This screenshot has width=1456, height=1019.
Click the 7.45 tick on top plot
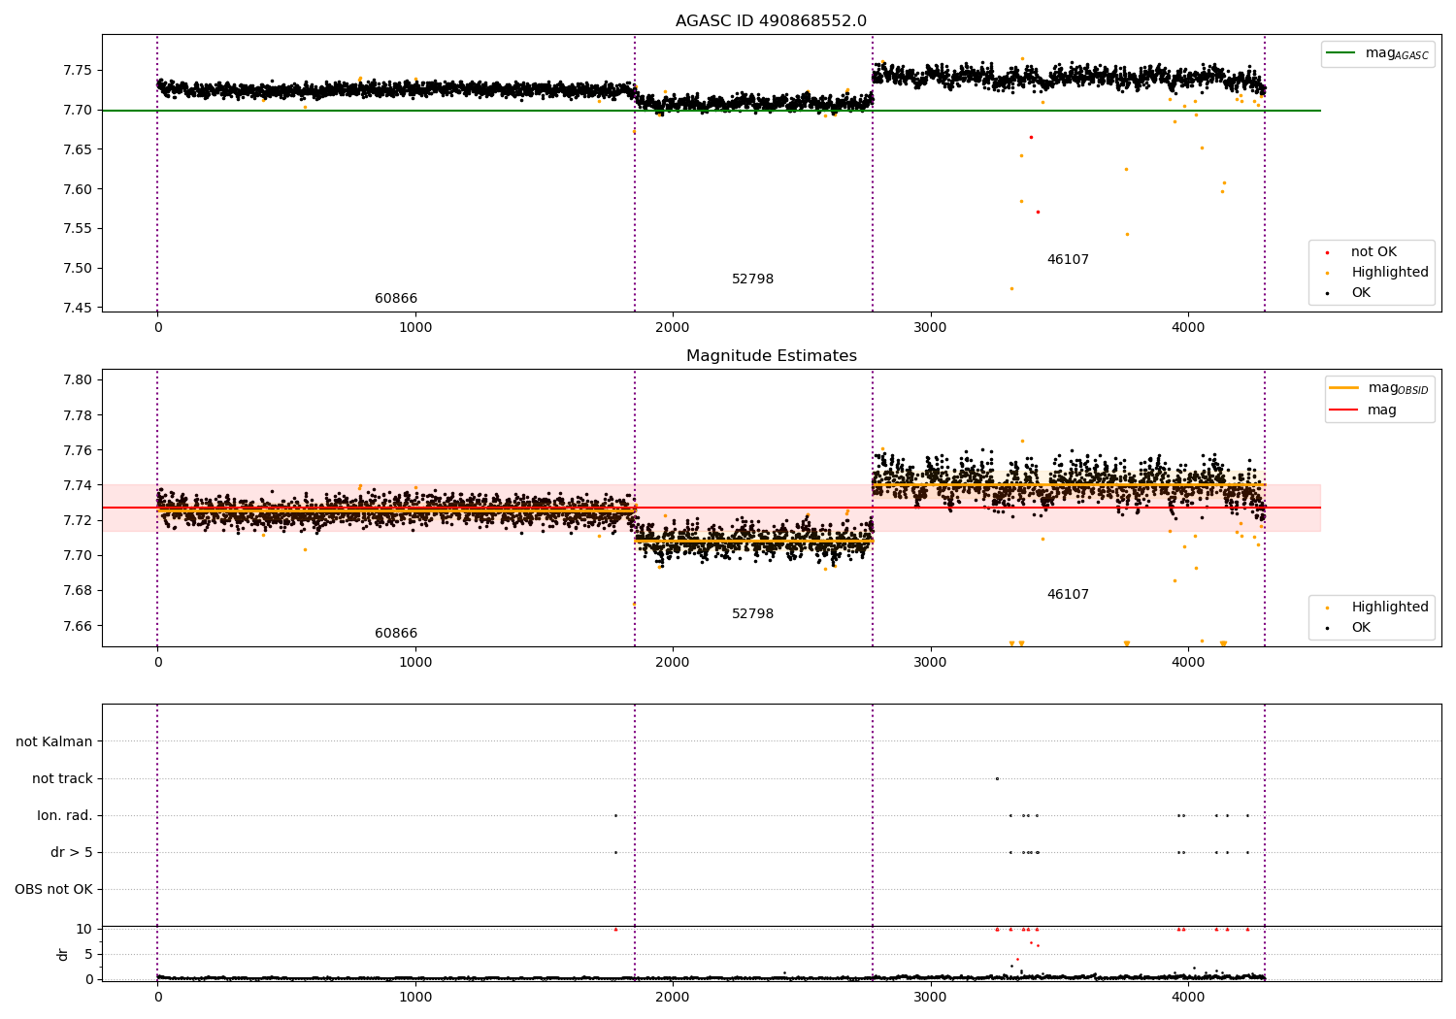pyautogui.click(x=78, y=309)
